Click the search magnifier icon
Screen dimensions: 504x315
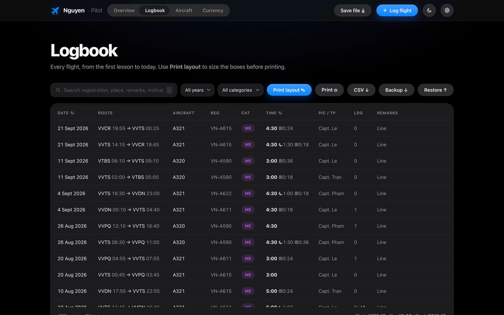click(58, 90)
